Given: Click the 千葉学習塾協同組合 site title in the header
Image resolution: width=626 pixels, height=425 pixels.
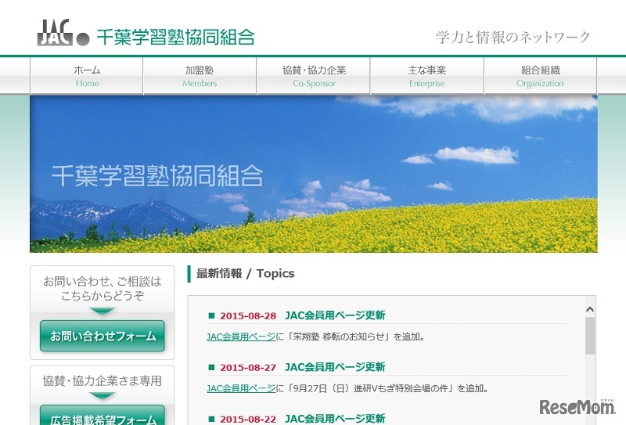Looking at the screenshot, I should tap(175, 37).
